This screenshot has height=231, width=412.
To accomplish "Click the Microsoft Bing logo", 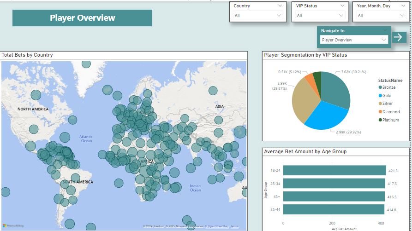I will [13, 225].
